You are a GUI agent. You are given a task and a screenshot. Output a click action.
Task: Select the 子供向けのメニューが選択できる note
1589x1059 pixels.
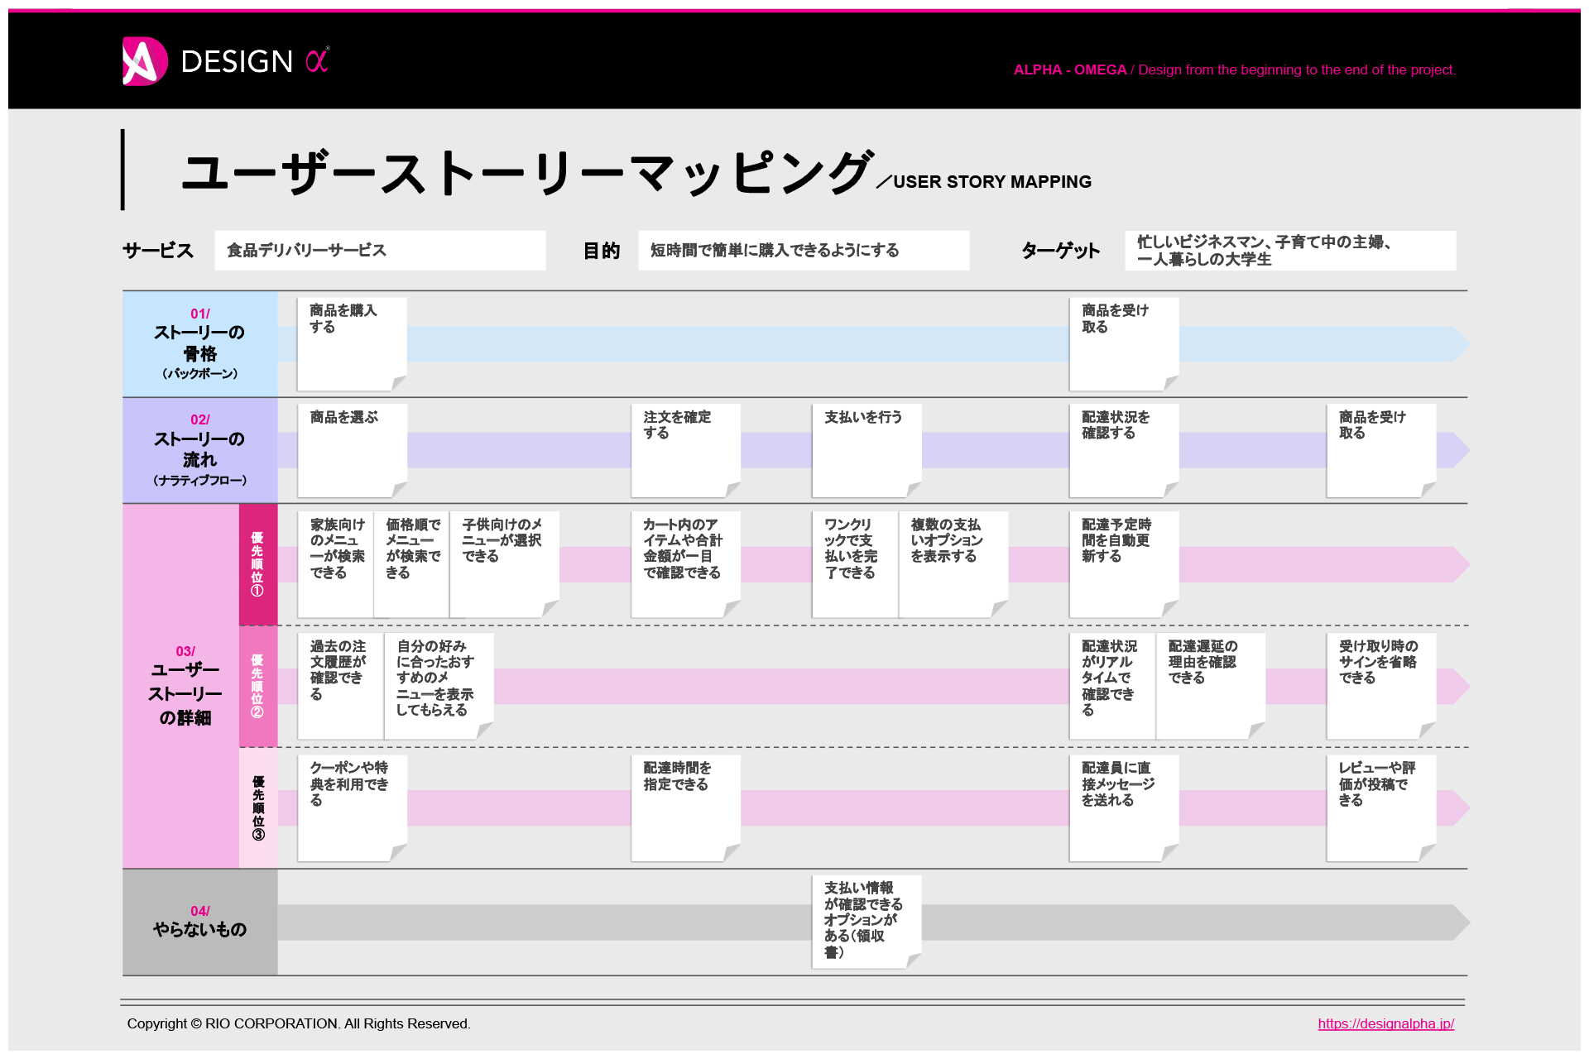[505, 564]
